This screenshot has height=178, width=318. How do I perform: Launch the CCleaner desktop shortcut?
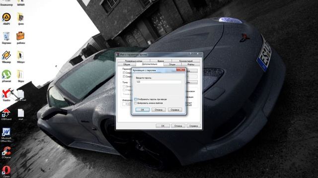6,152
